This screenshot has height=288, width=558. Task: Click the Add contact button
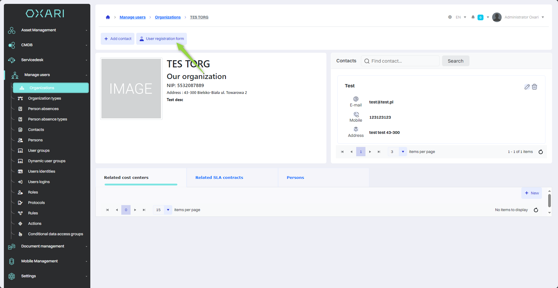click(x=118, y=39)
